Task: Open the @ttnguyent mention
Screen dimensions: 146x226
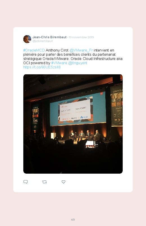Action: 78,63
